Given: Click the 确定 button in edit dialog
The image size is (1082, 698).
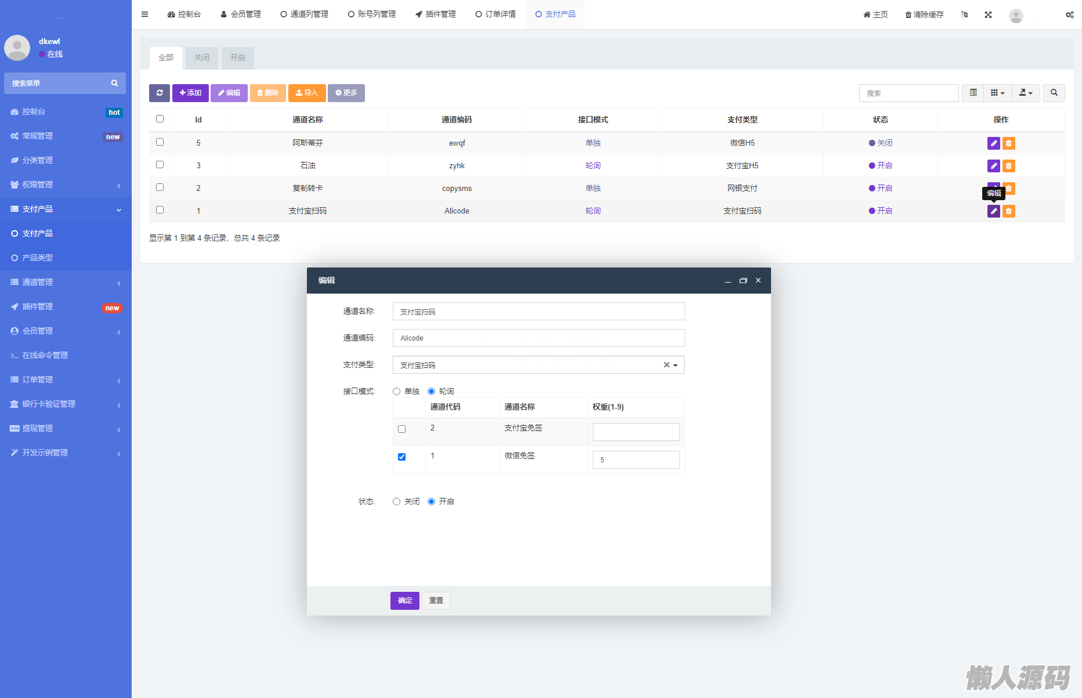Looking at the screenshot, I should tap(404, 601).
